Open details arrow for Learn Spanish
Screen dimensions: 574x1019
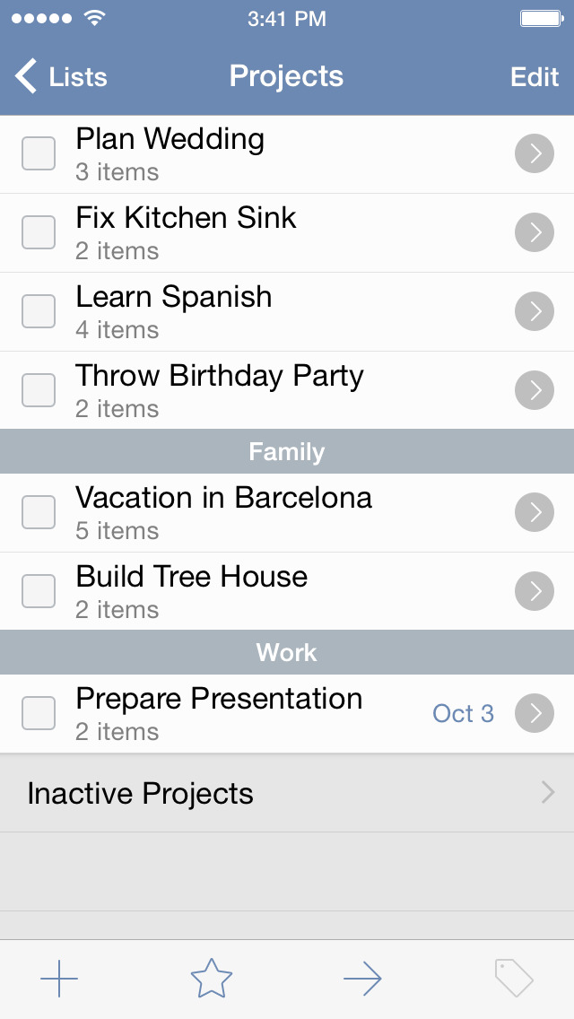(535, 312)
